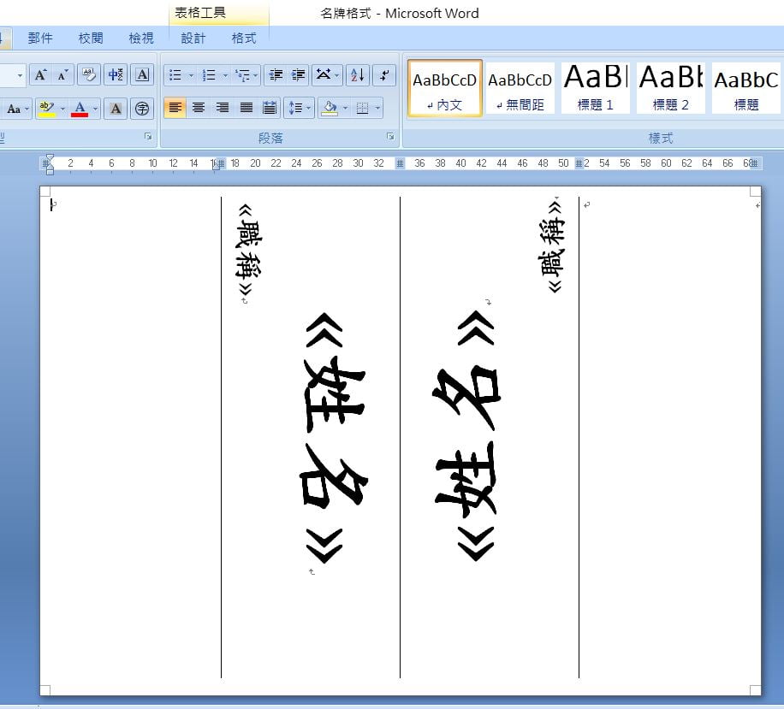Open the line spacing dropdown
The height and width of the screenshot is (709, 784).
[299, 108]
